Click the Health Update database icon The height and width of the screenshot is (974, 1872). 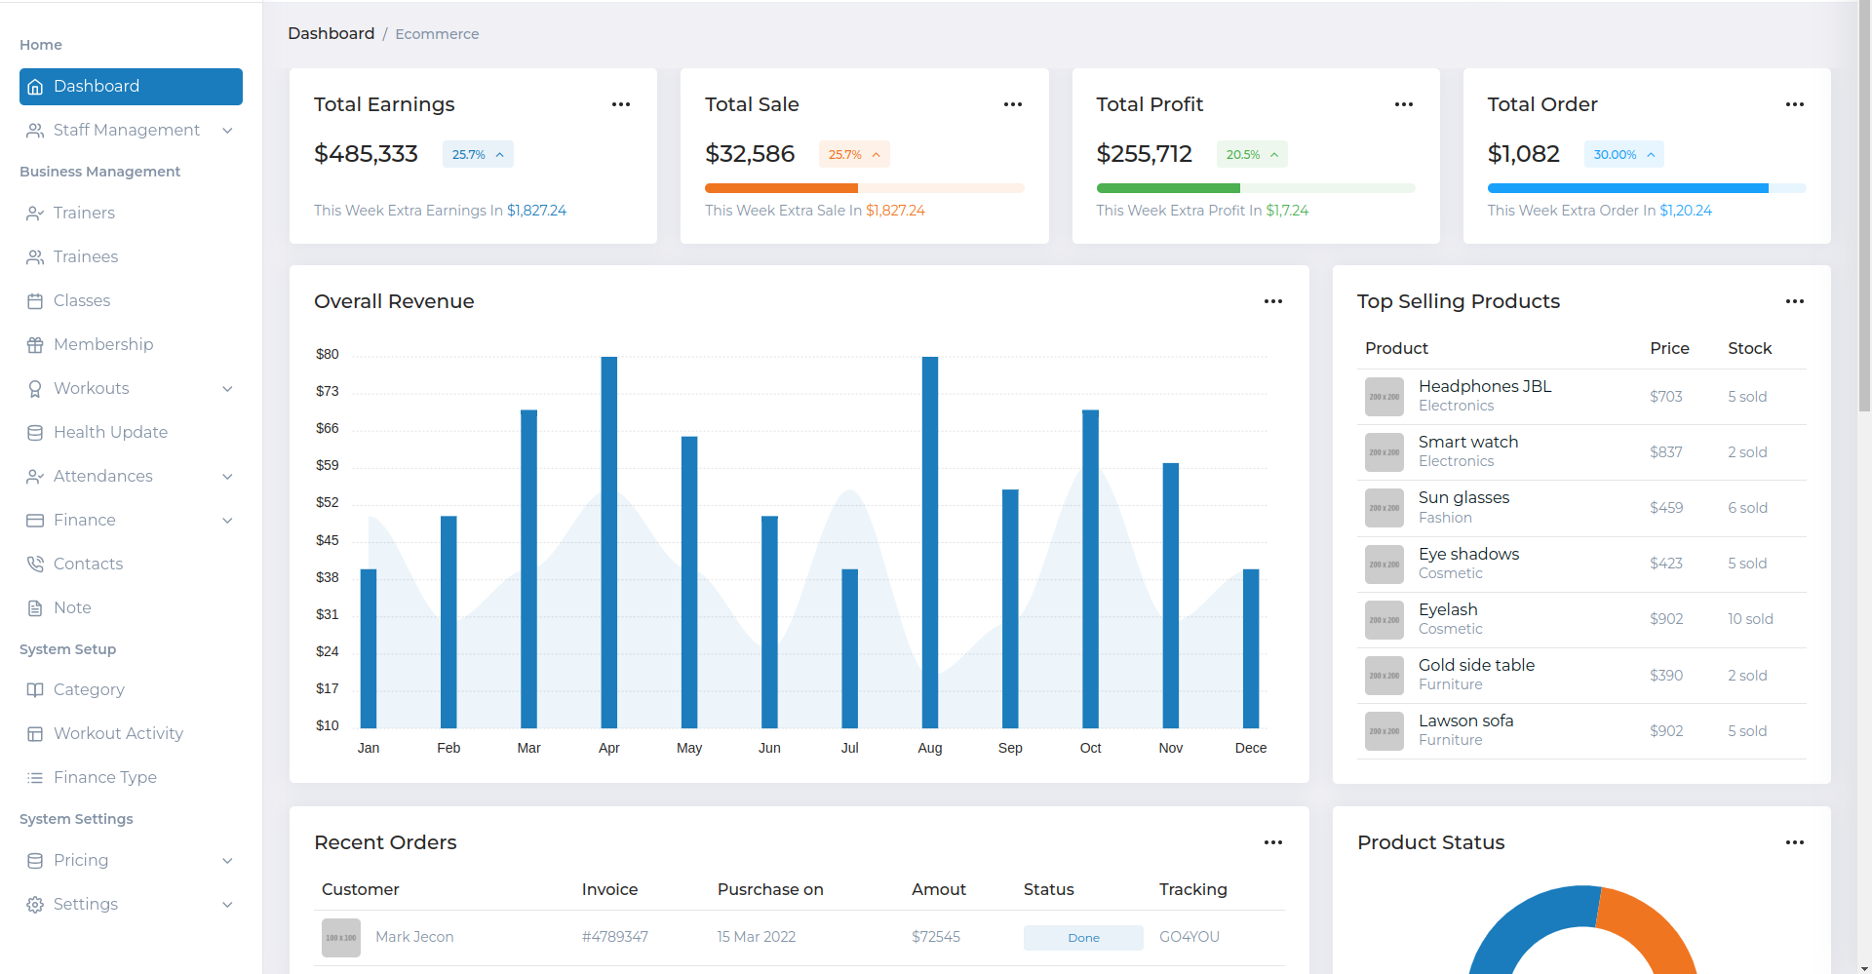point(35,433)
